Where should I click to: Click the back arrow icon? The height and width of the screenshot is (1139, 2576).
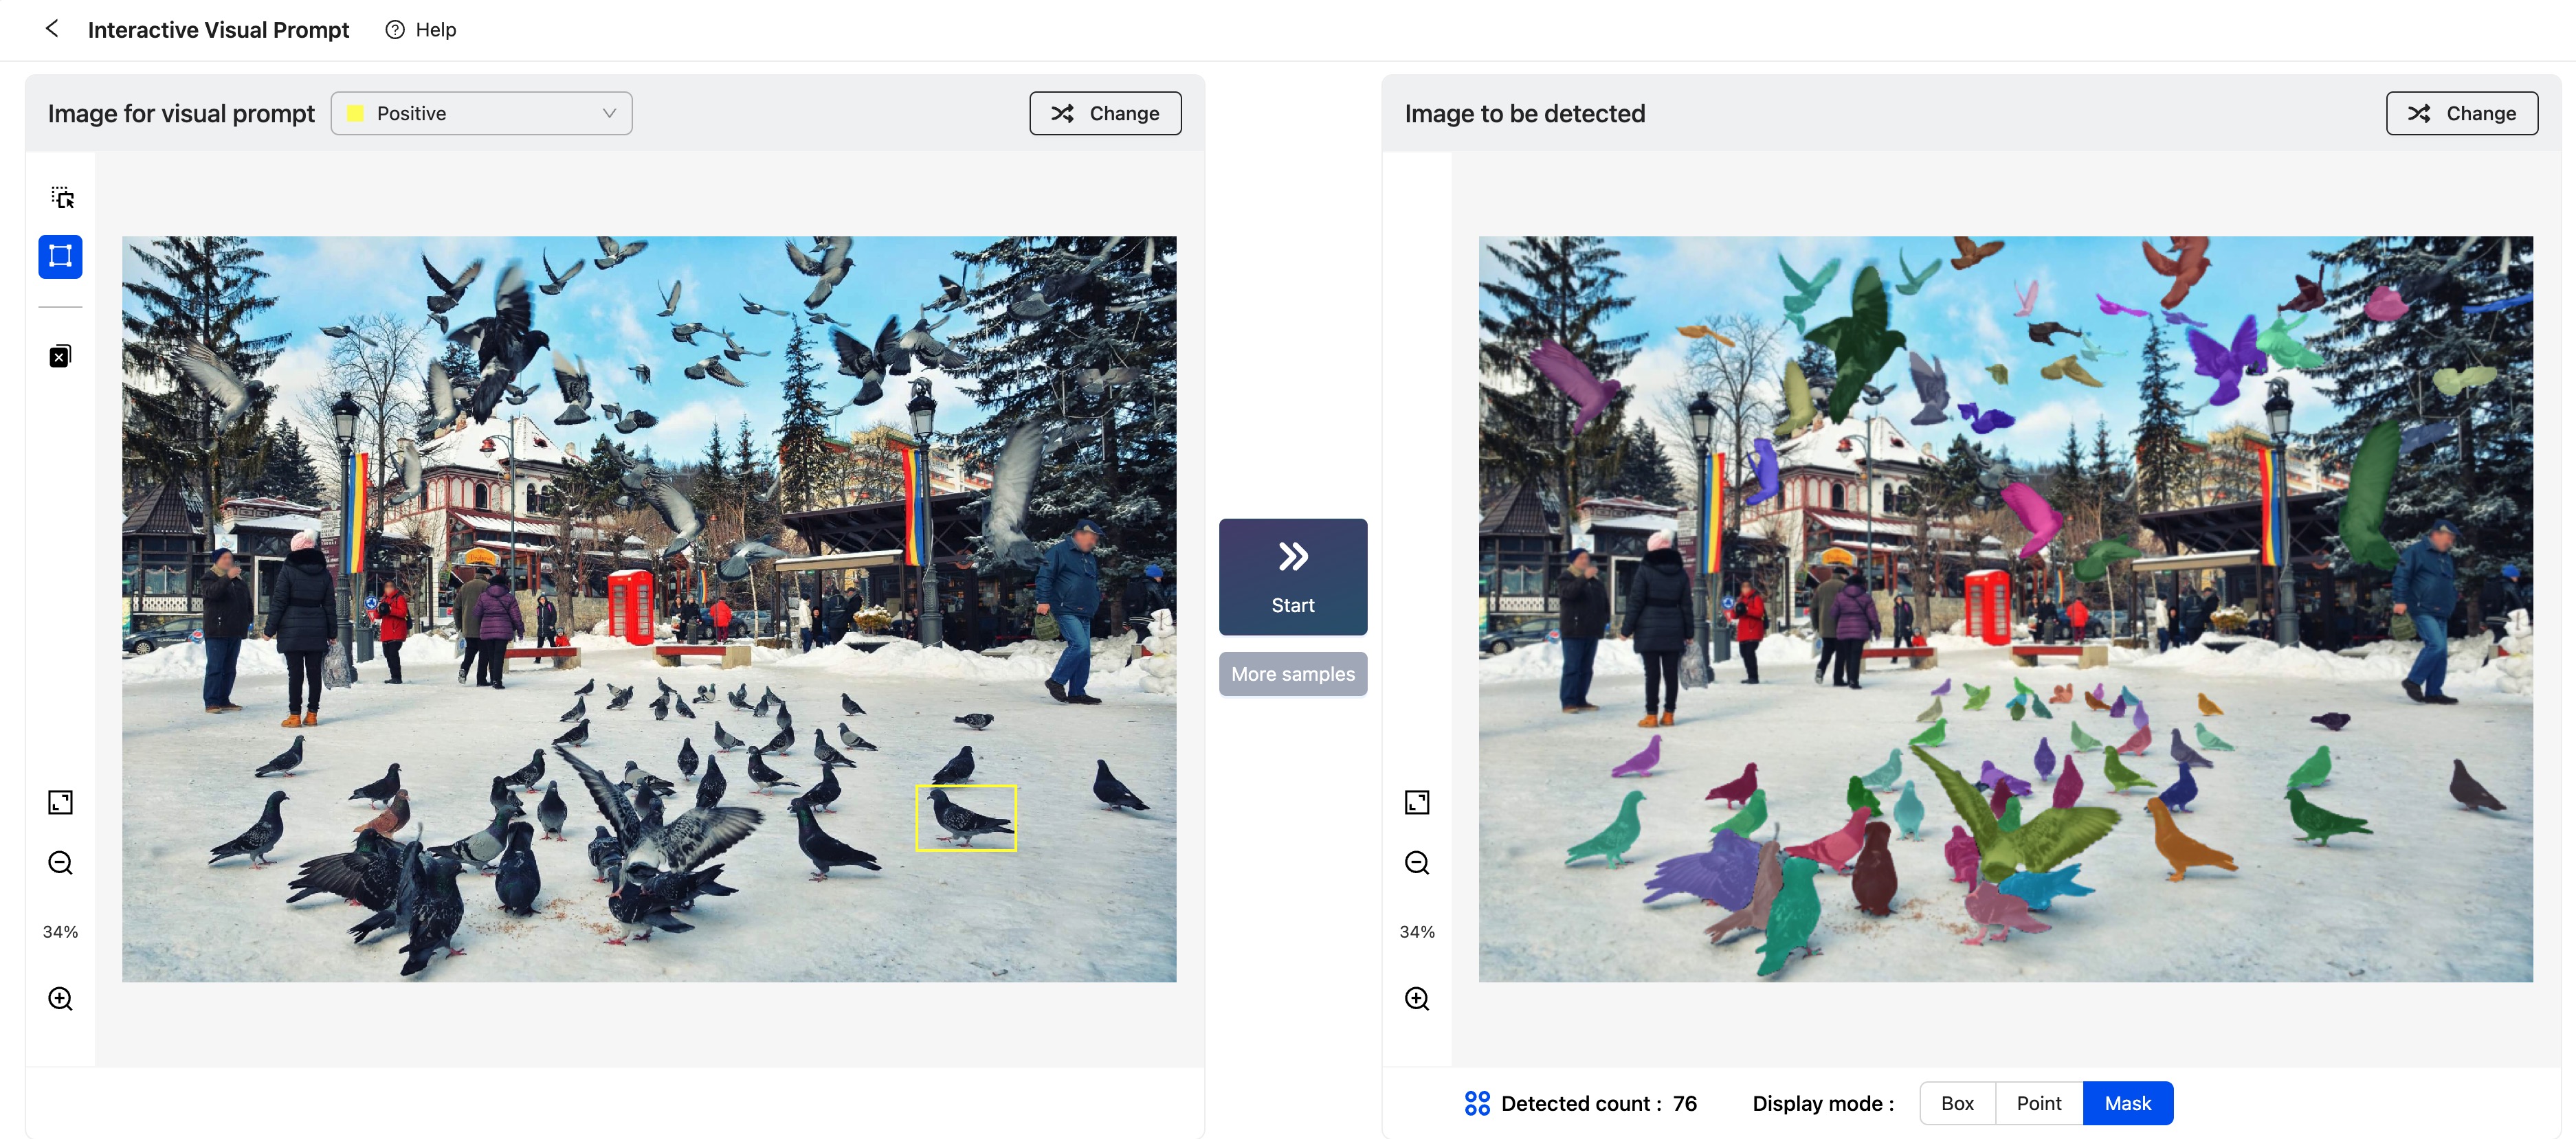click(x=52, y=29)
